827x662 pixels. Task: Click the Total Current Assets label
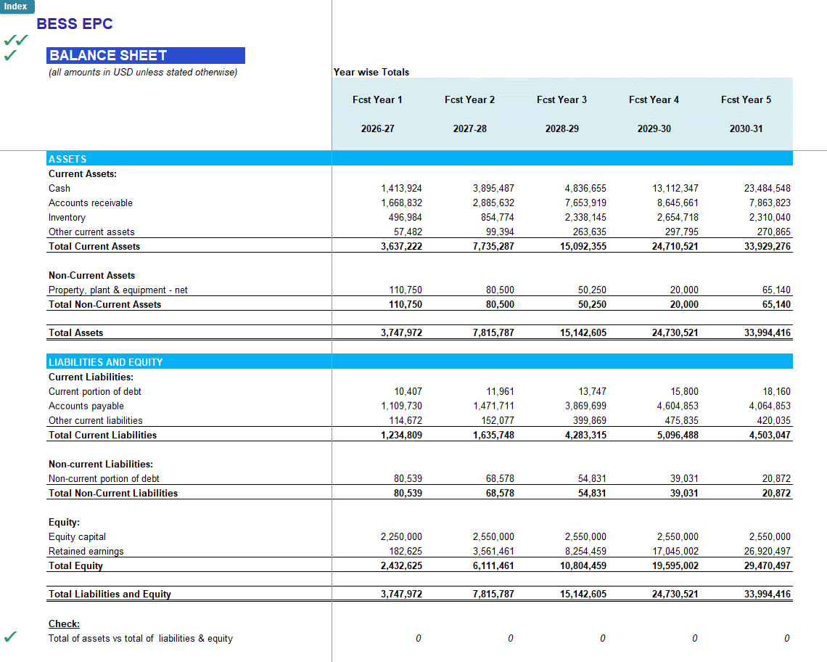[93, 246]
